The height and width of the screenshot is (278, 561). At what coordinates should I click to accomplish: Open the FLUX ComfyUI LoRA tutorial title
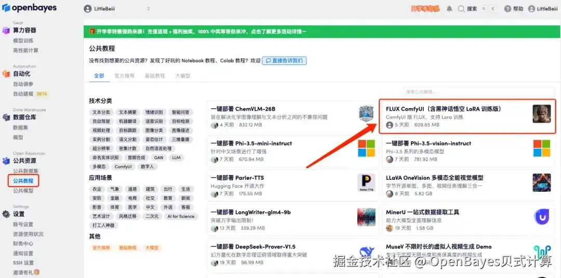(444, 109)
